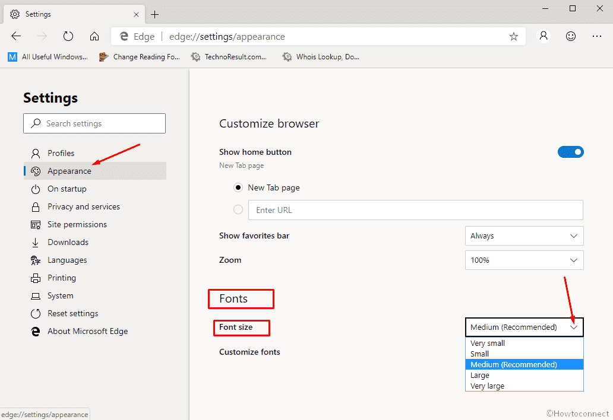The width and height of the screenshot is (613, 420).
Task: Click the feedback smiley icon
Action: (570, 36)
